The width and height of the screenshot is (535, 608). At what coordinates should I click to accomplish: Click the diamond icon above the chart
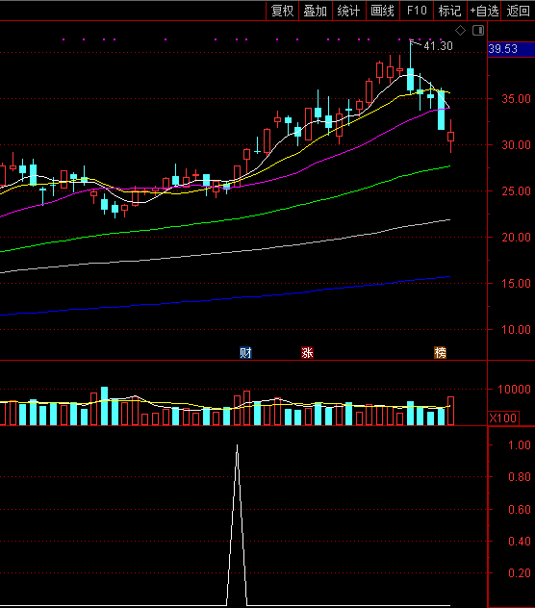coord(460,30)
